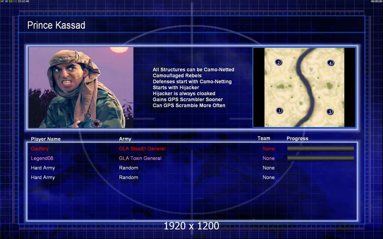Screen dimensions: 383x239
Task: Click Legend08's loading progress bar
Action: tap(320, 158)
